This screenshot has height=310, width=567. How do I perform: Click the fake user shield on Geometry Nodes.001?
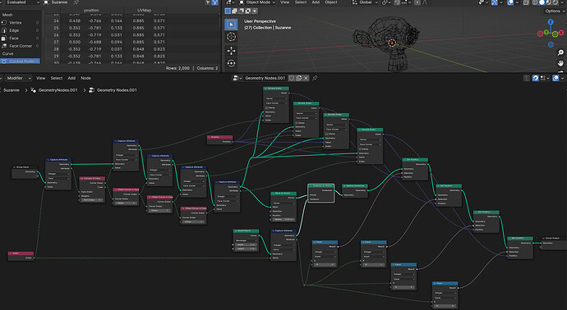pos(292,78)
